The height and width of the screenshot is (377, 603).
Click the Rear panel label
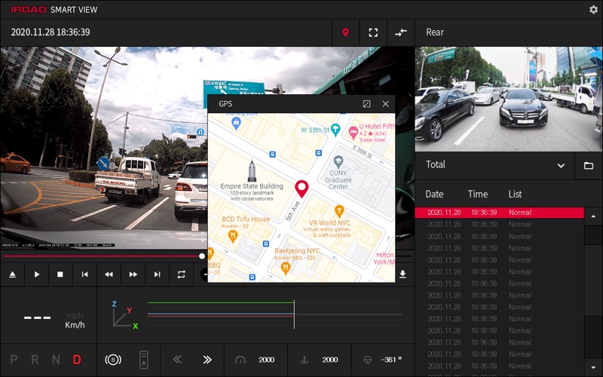click(x=435, y=32)
